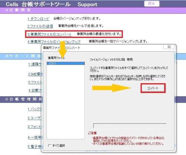Open the 1 ダウンロード link
The height and width of the screenshot is (155, 186).
click(38, 19)
